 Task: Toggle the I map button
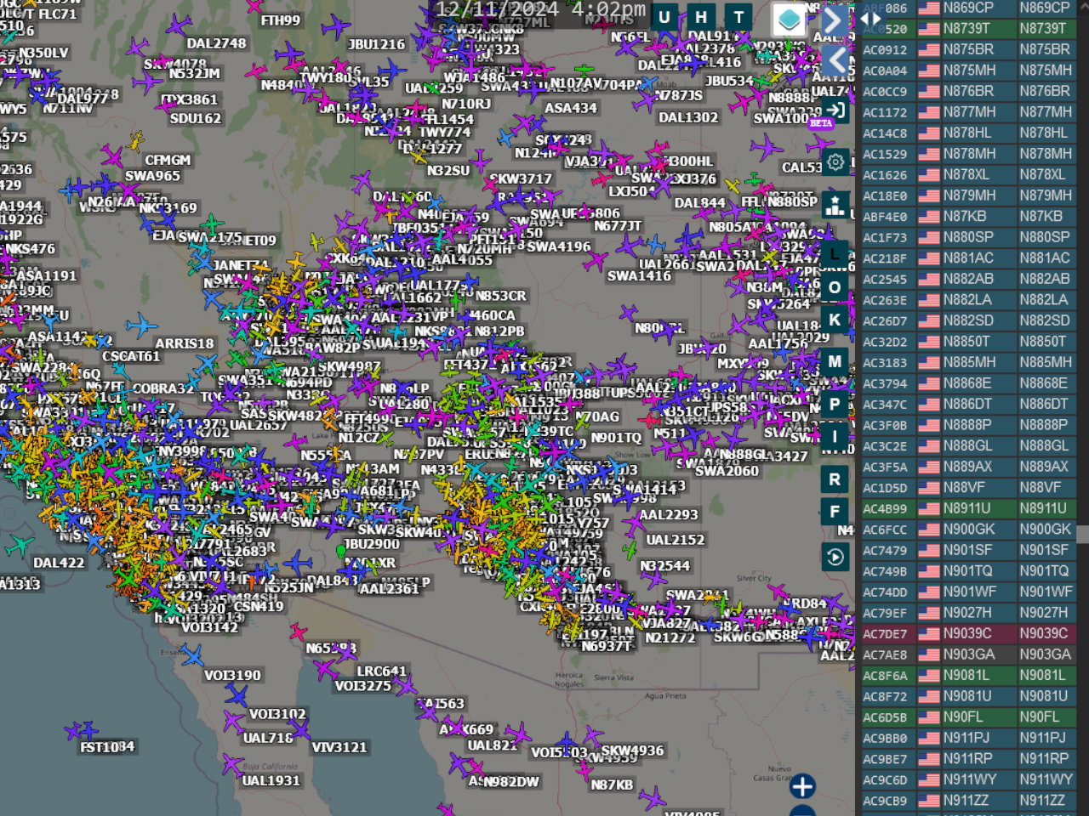[x=835, y=437]
